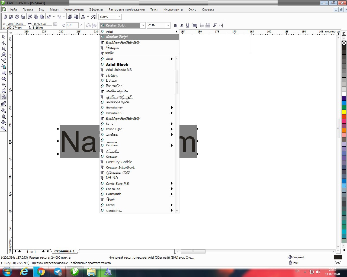Expand the Calibri font submenu arrow

172,124
